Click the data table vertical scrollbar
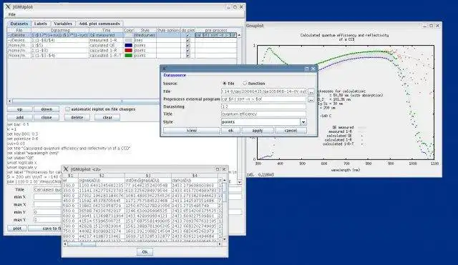Image resolution: width=458 pixels, height=265 pixels. pos(225,193)
